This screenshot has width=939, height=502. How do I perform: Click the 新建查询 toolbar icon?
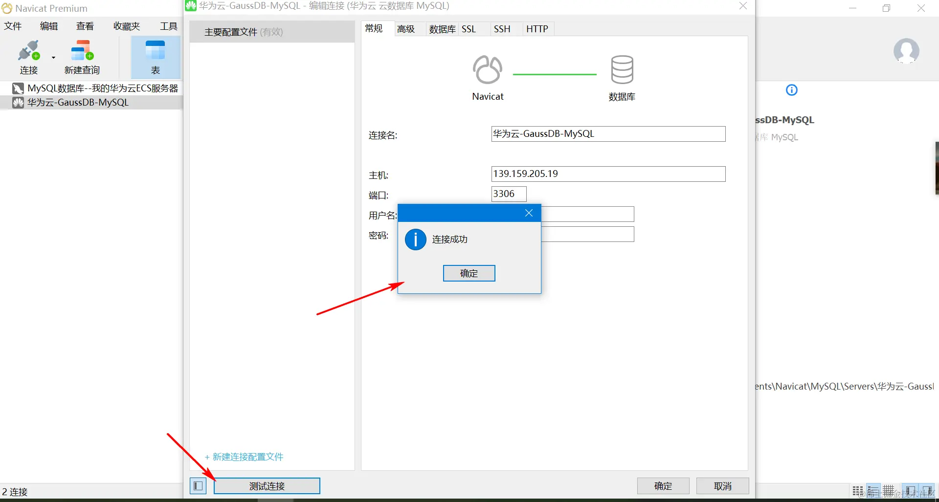[x=82, y=51]
